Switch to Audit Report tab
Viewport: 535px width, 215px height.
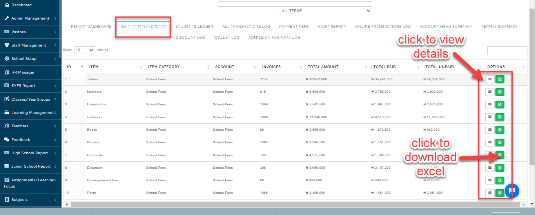332,27
